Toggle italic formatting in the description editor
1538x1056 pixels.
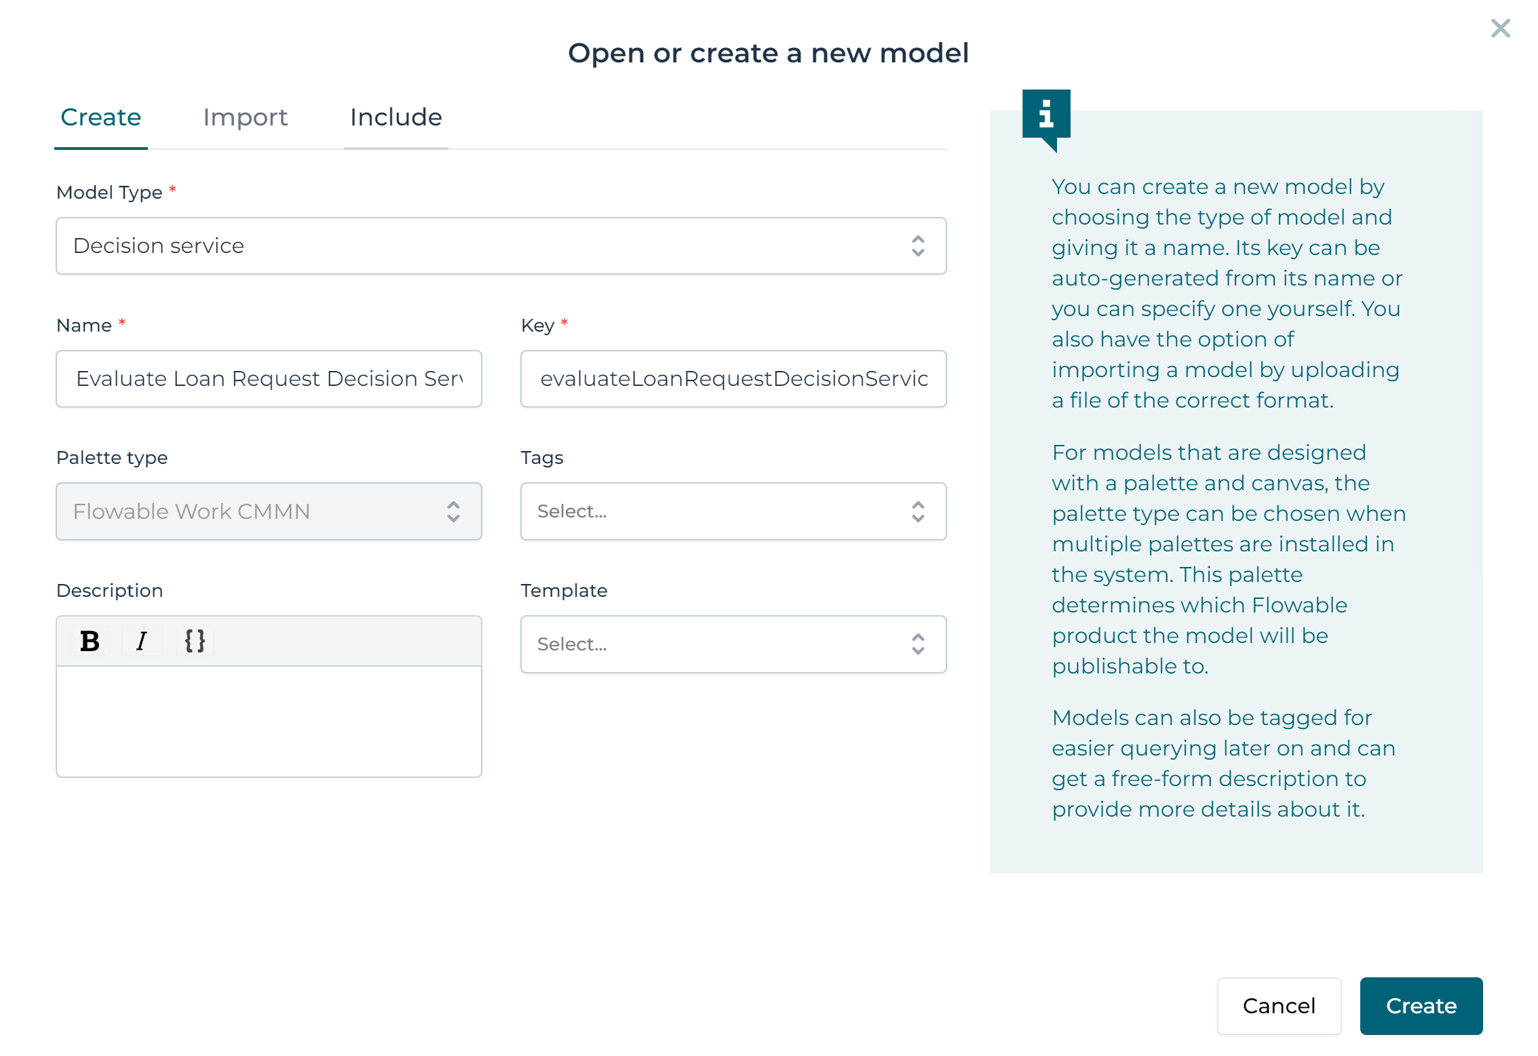pyautogui.click(x=142, y=640)
